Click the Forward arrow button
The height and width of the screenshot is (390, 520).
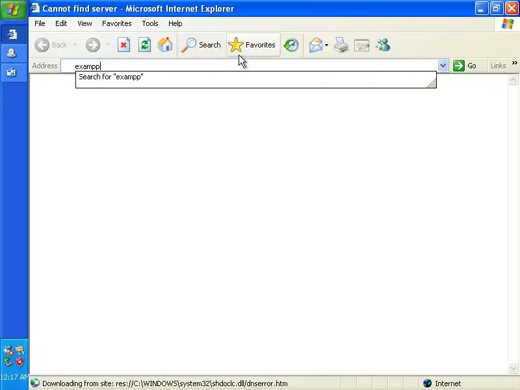[93, 45]
